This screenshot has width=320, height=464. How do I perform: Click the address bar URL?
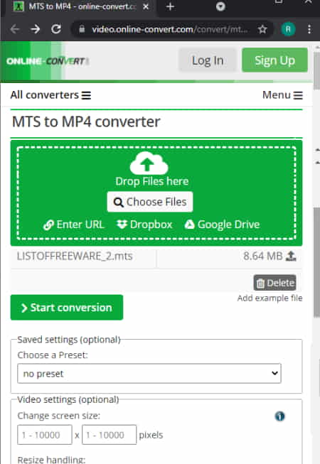(x=169, y=29)
